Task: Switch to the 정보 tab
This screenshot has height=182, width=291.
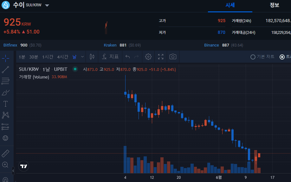Action: tap(274, 5)
